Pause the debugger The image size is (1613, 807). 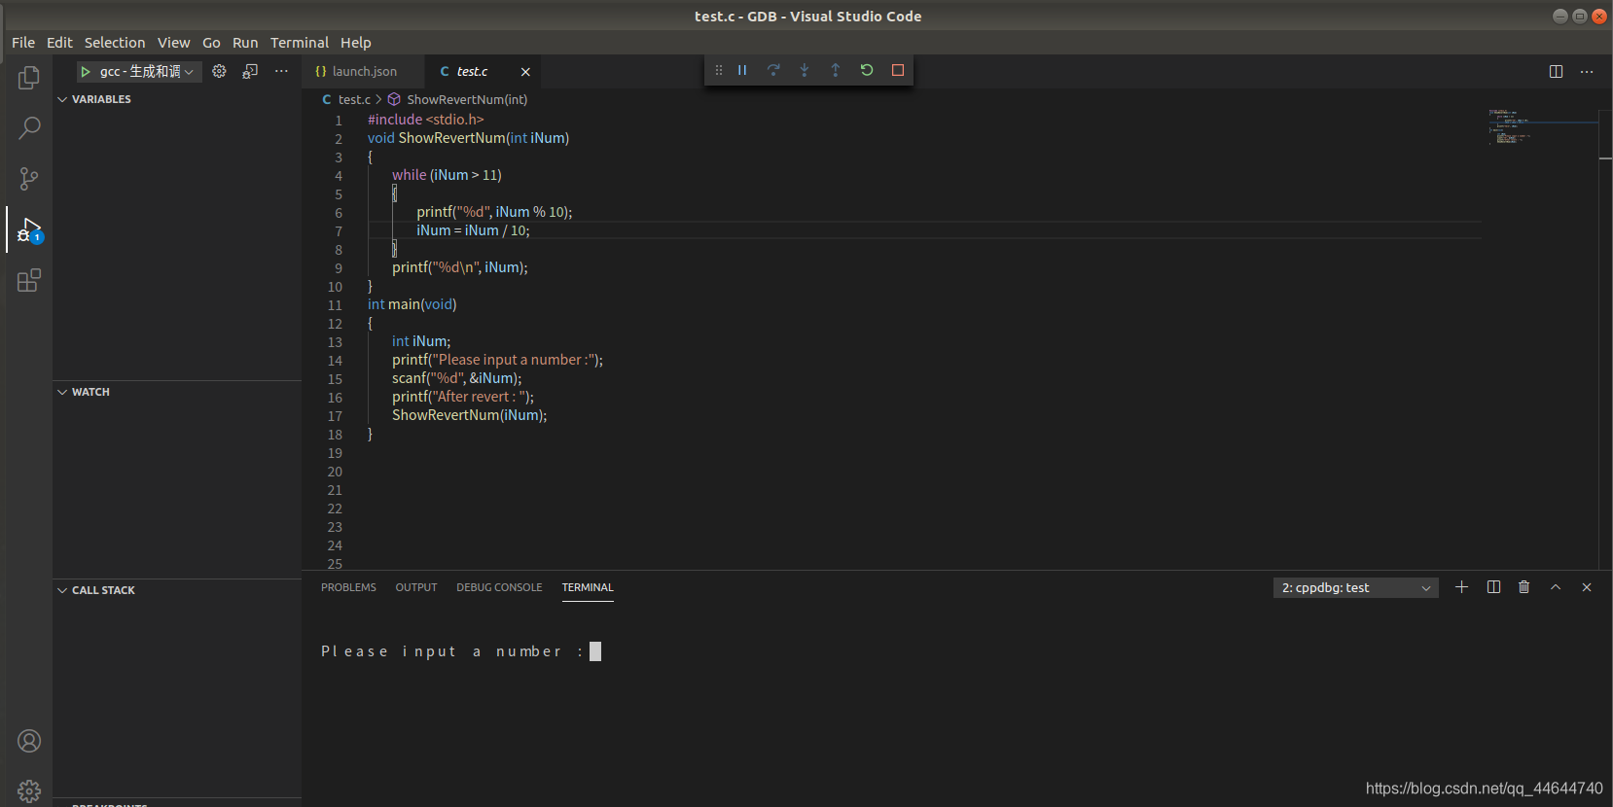coord(742,70)
